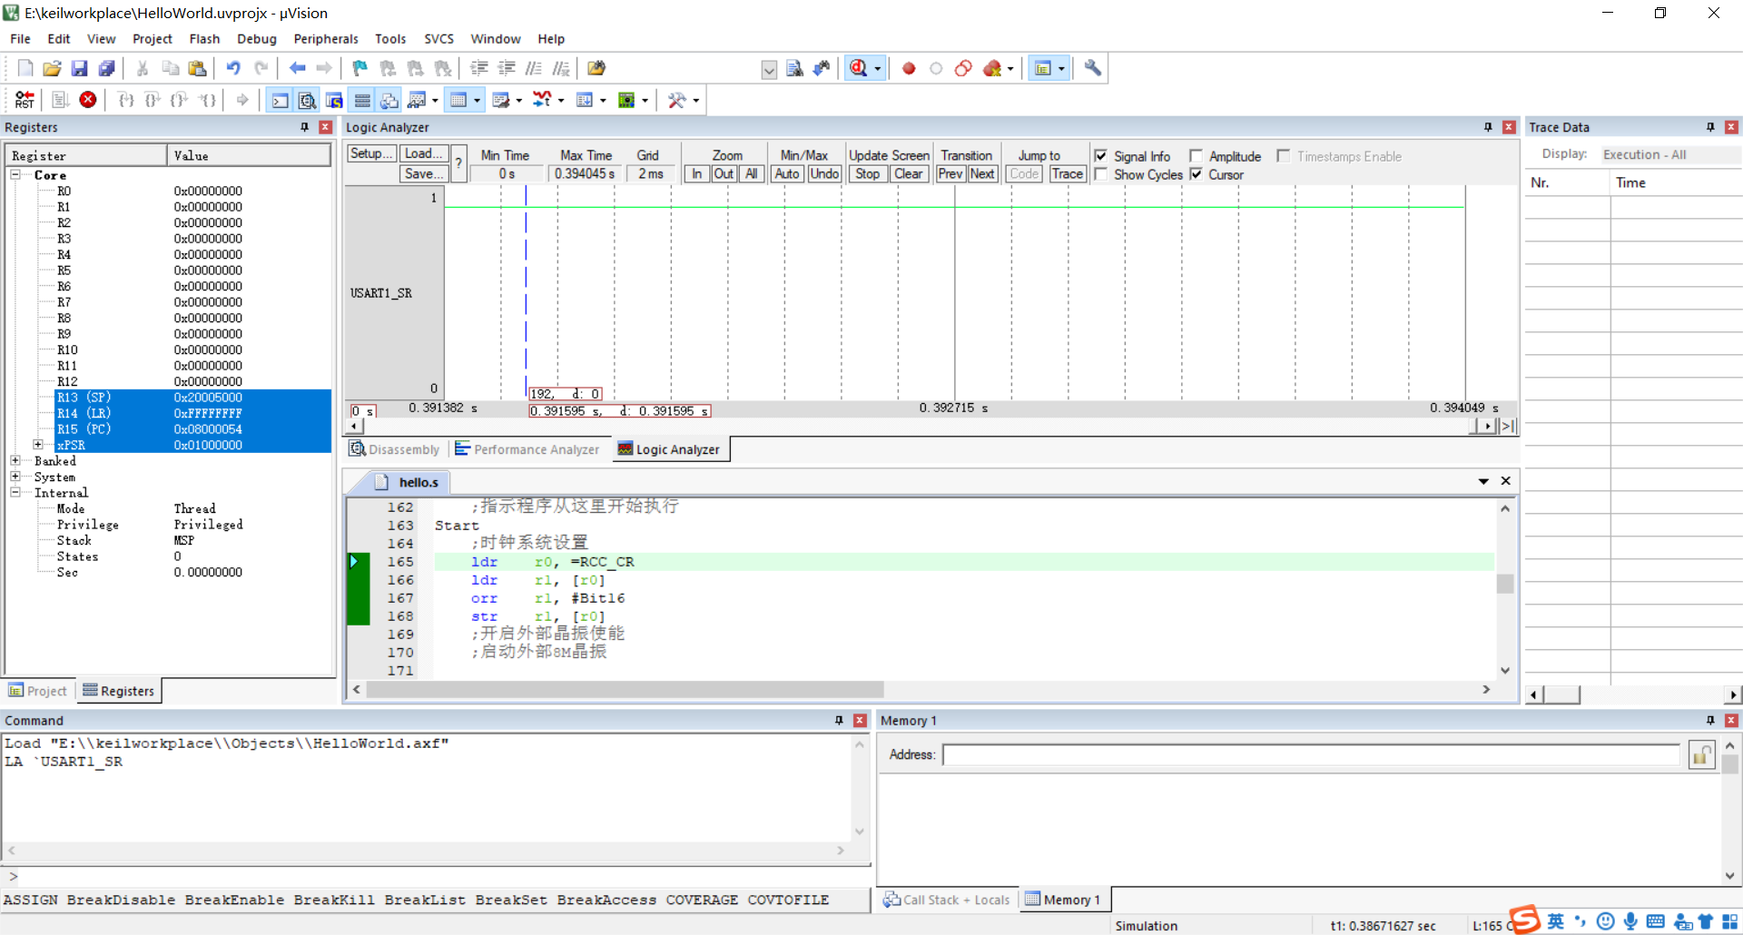1743x935 pixels.
Task: Click the Configure Target Options wrench icon
Action: [x=1092, y=68]
